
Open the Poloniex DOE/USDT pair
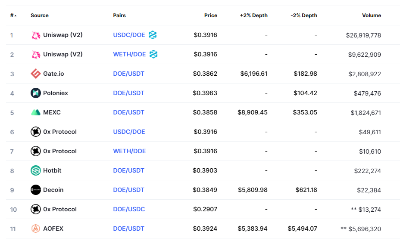[128, 93]
